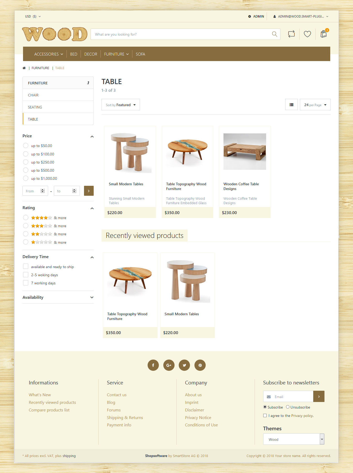
Task: Open the SOFA menu item
Action: [x=140, y=54]
